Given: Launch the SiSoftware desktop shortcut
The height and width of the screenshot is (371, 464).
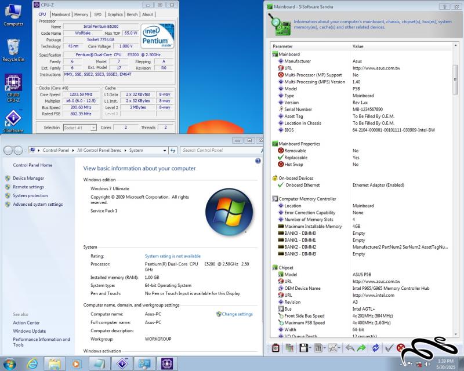Looking at the screenshot, I should (13, 121).
